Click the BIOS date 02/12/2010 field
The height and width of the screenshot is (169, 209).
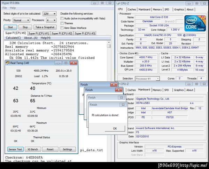(x=169, y=137)
